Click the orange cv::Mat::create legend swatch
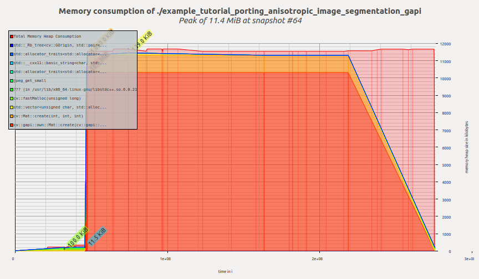479x279 pixels. click(12, 116)
